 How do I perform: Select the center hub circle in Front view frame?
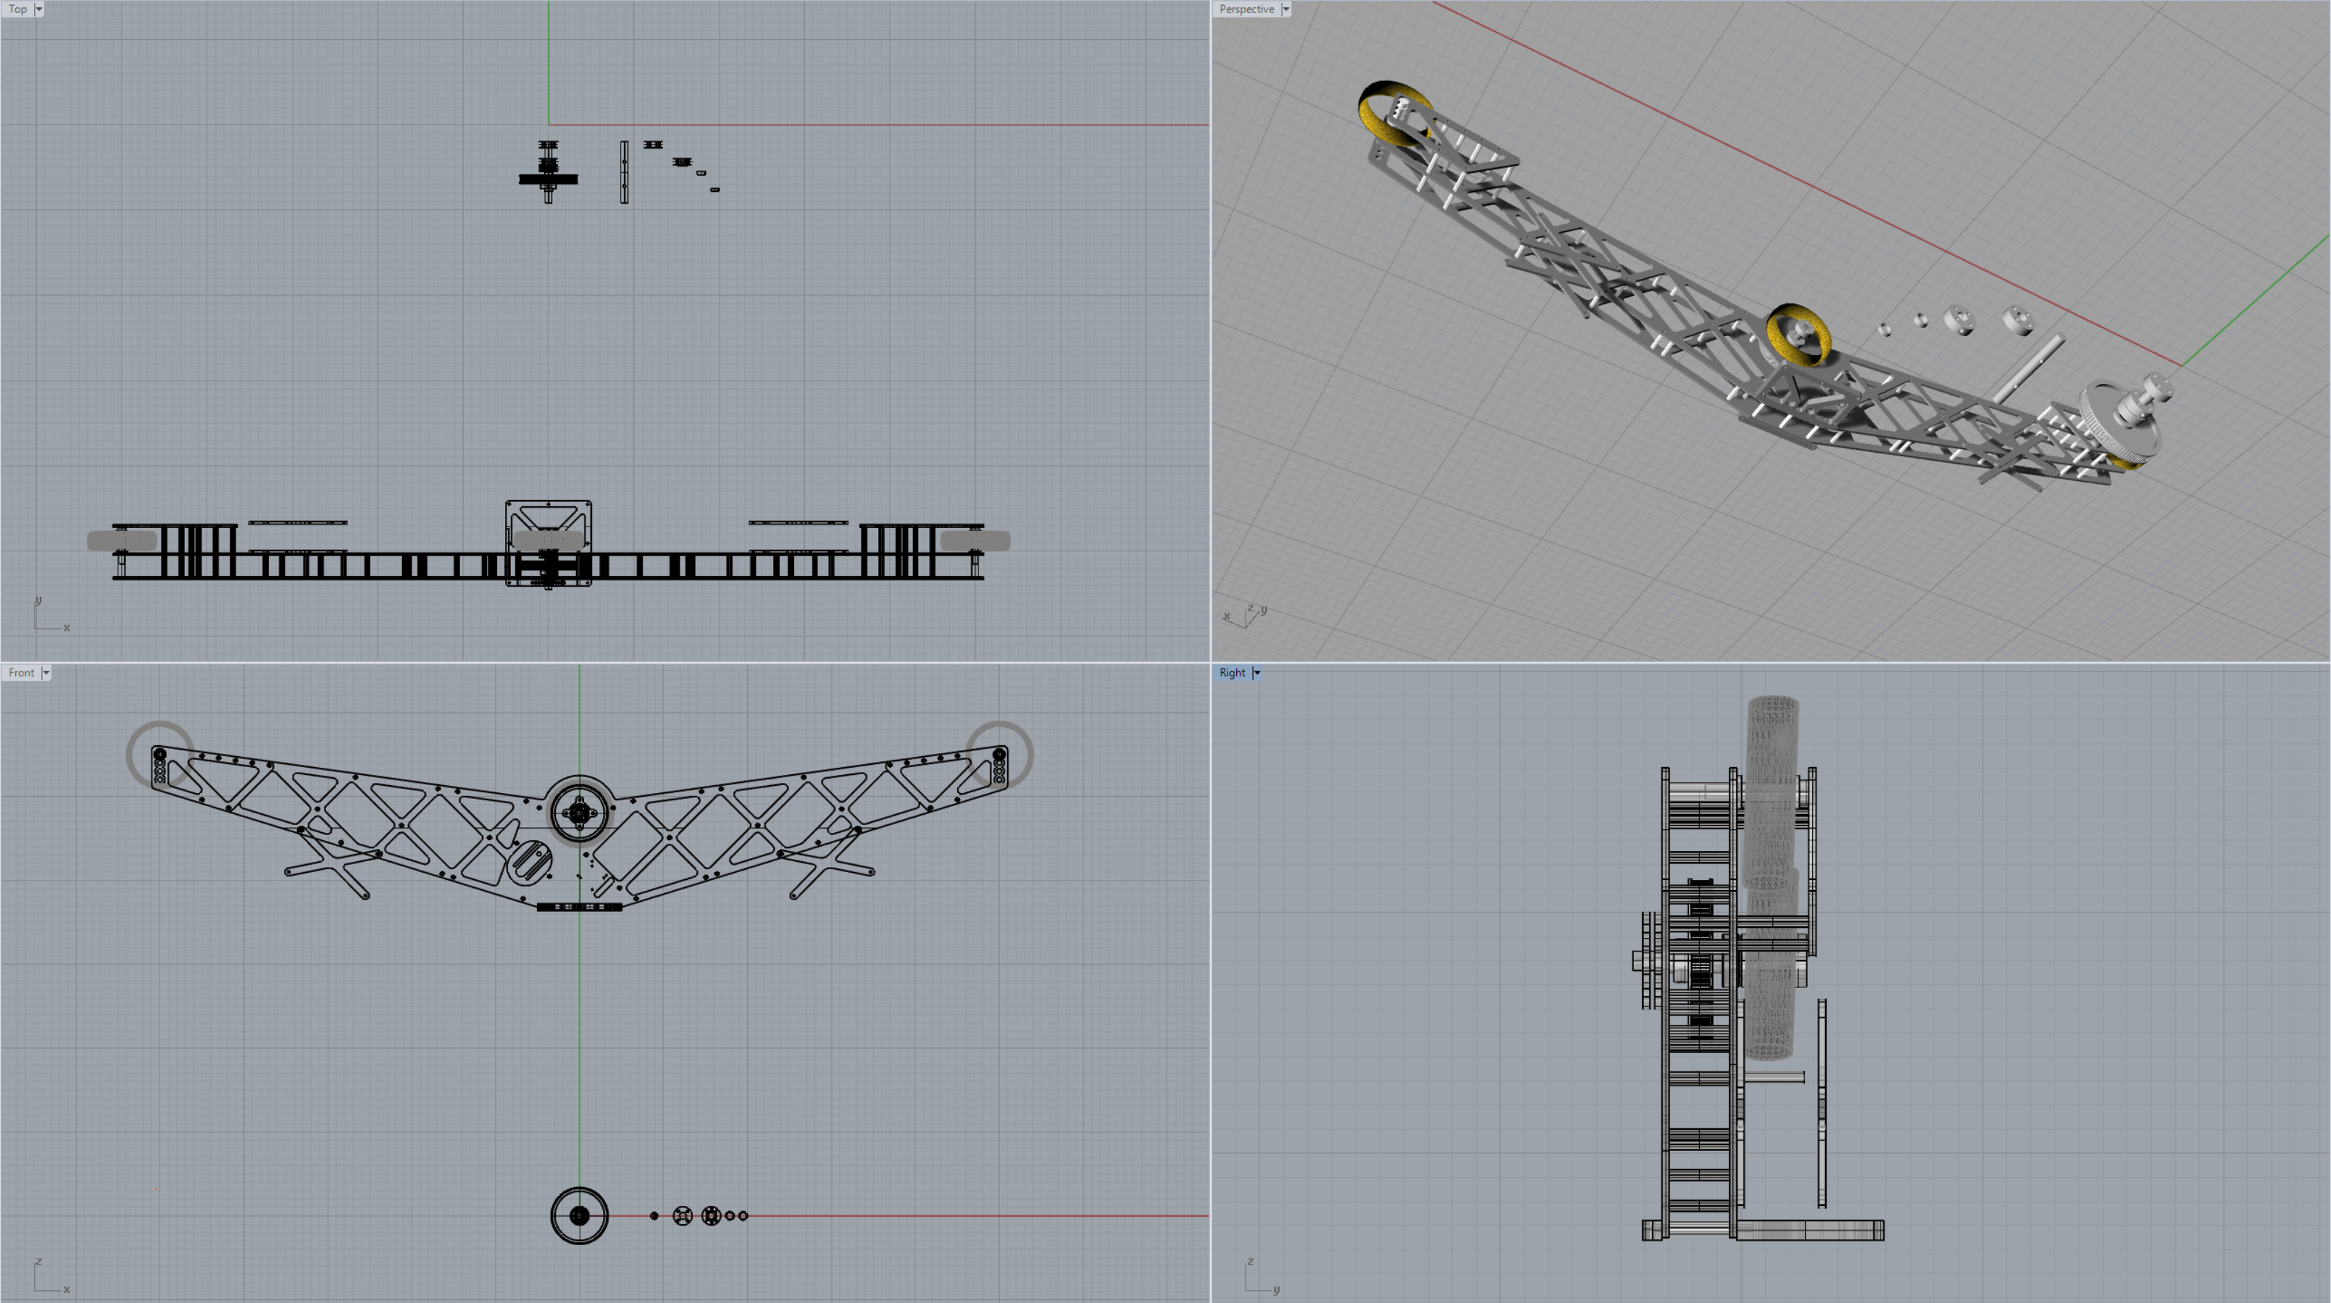579,813
